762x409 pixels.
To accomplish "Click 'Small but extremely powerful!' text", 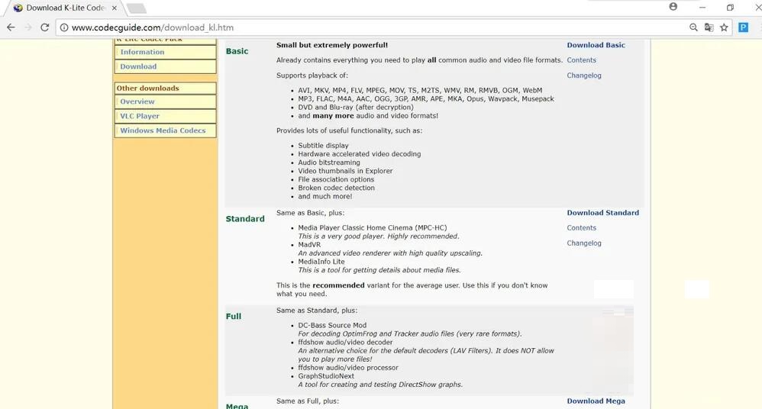I will coord(332,45).
